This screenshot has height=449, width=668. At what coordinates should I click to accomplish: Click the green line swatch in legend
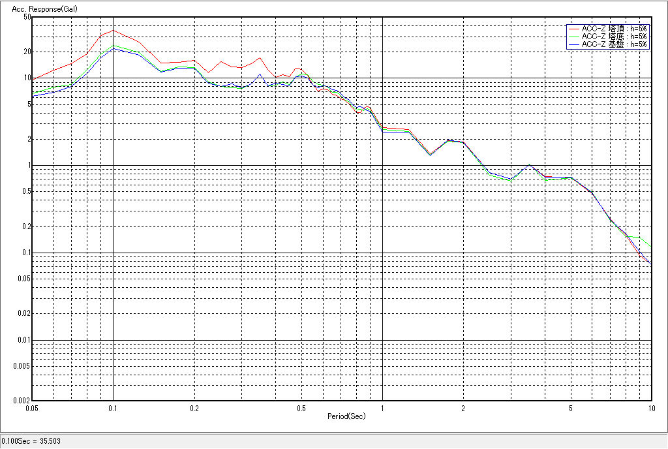573,37
